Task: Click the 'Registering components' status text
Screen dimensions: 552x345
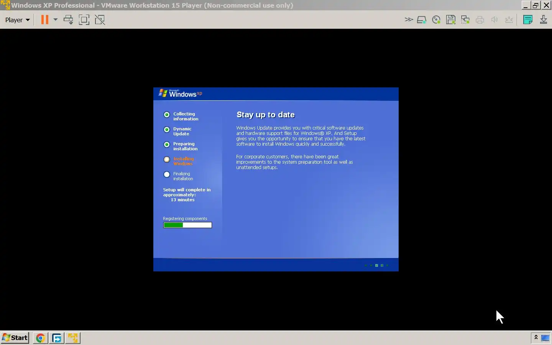Action: (x=185, y=219)
